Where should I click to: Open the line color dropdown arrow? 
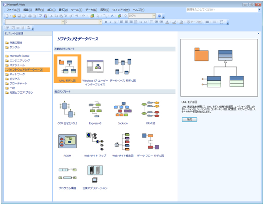(x=178, y=22)
